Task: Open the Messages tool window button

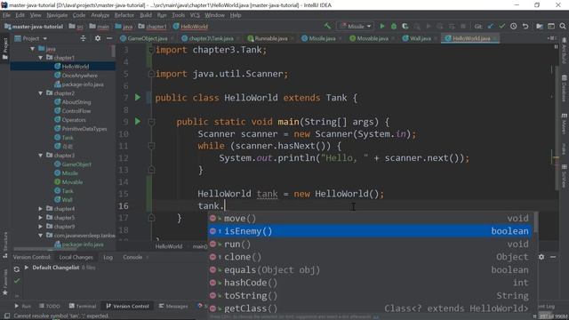Action: pyautogui.click(x=173, y=306)
